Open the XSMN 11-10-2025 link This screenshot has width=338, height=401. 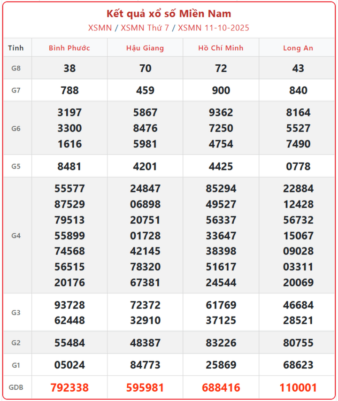pos(214,28)
